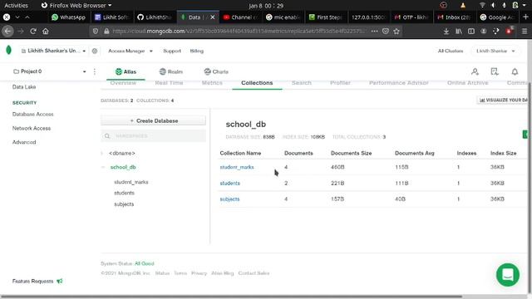Open the Intercom chat bubble
Screen dimensions: 532x299
(508, 275)
